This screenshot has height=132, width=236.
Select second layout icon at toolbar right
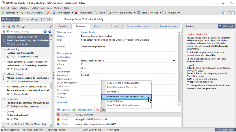click(x=228, y=13)
